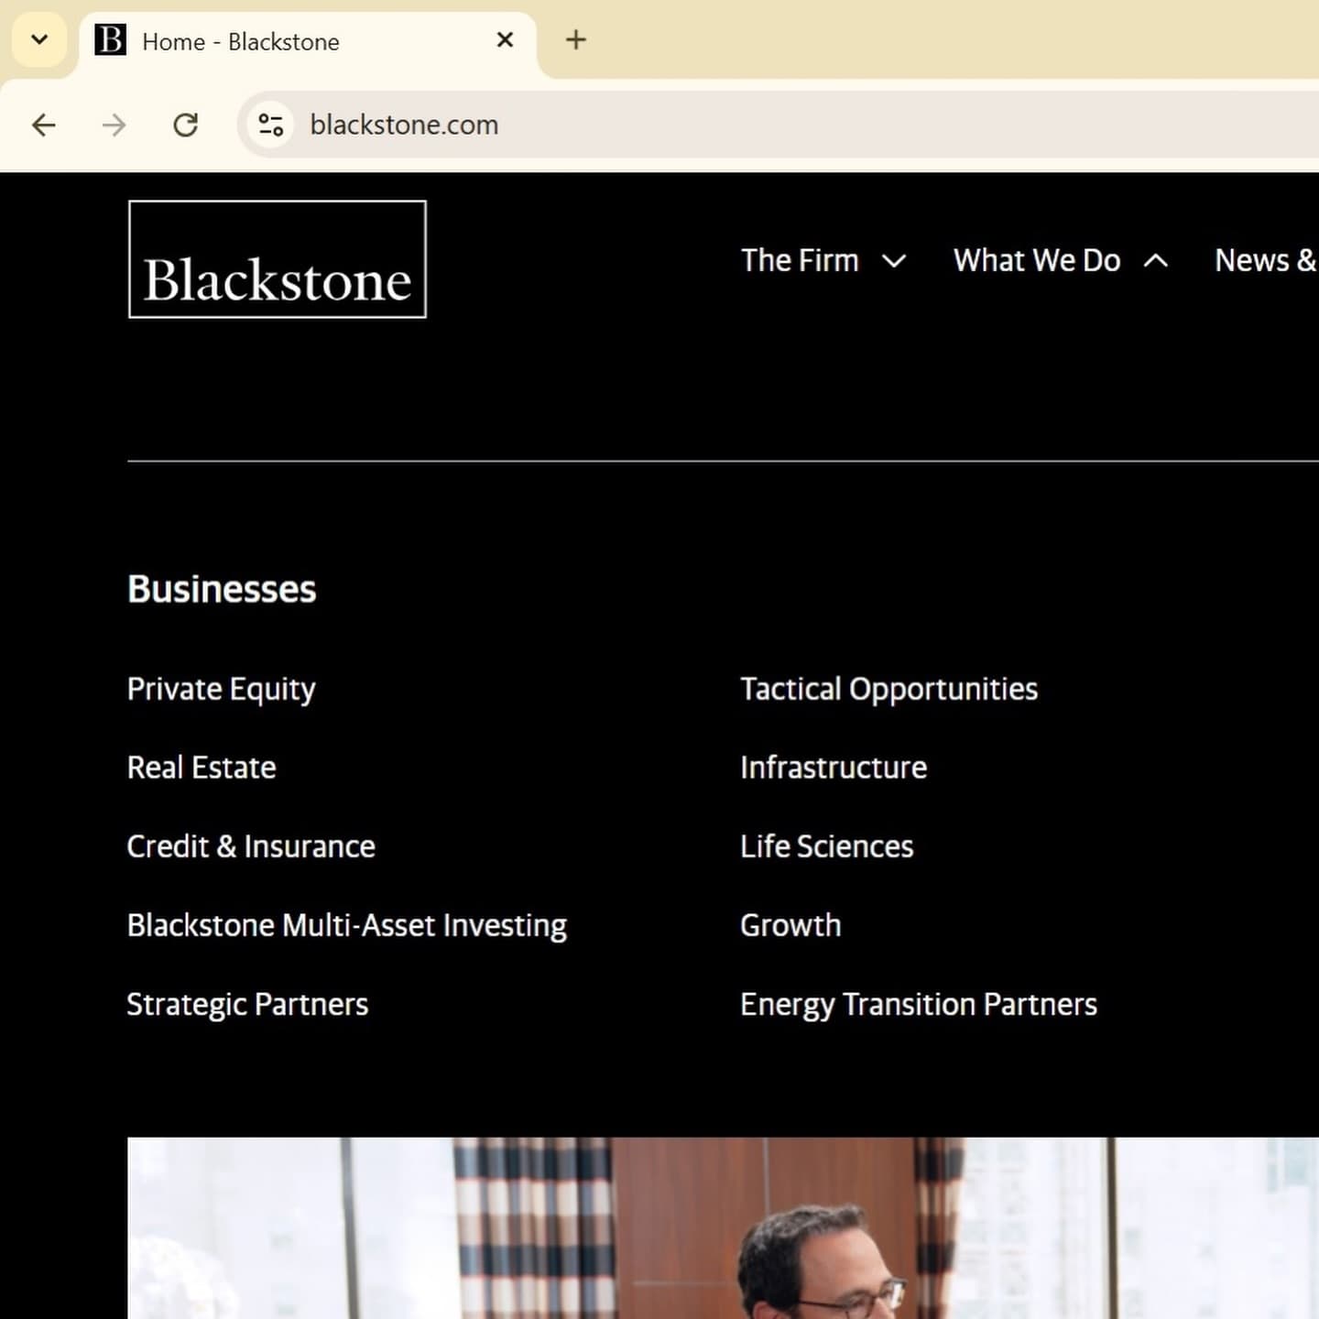The image size is (1319, 1319).
Task: Go back to the previous page
Action: tap(44, 125)
